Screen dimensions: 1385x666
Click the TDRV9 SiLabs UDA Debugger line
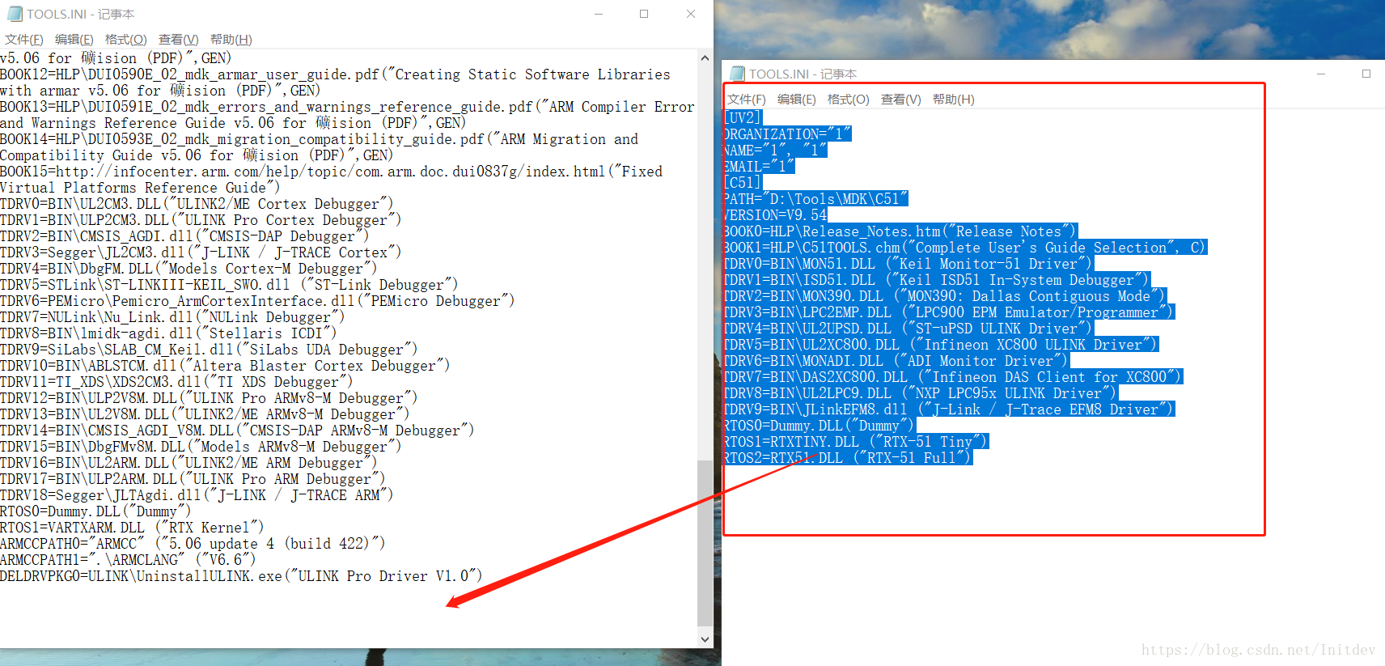pos(209,350)
